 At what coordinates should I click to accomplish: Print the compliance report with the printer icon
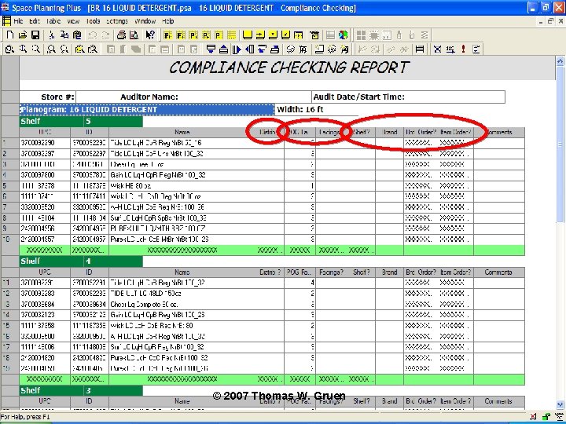coord(121,35)
